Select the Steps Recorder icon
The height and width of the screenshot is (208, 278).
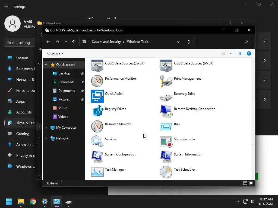click(x=166, y=142)
